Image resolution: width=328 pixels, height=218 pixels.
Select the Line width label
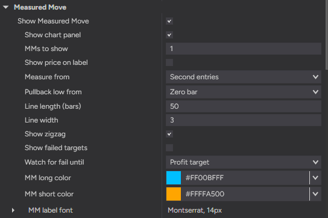point(42,120)
